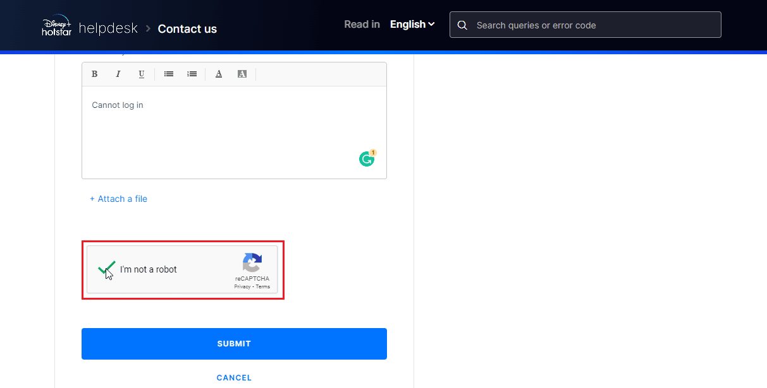Open the text background color picker
The image size is (767, 388).
tap(242, 74)
